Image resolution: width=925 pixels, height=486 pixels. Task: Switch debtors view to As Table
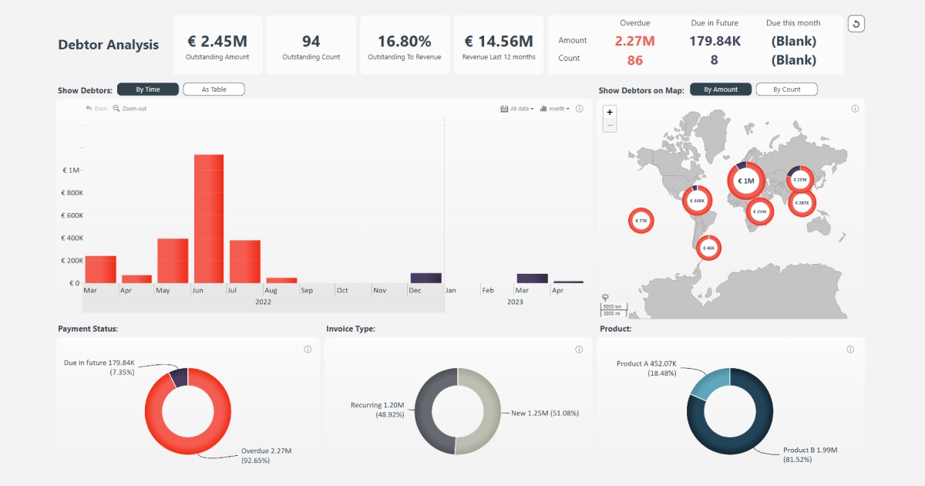pyautogui.click(x=214, y=89)
